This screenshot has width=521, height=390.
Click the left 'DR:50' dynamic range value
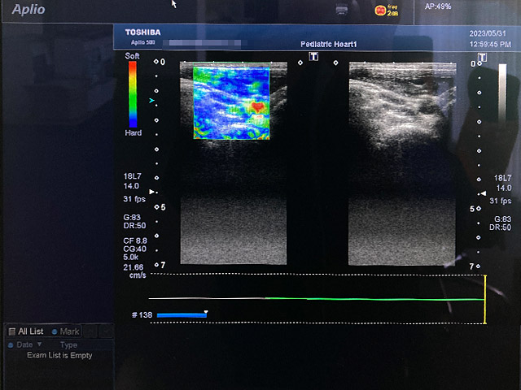[x=134, y=226]
